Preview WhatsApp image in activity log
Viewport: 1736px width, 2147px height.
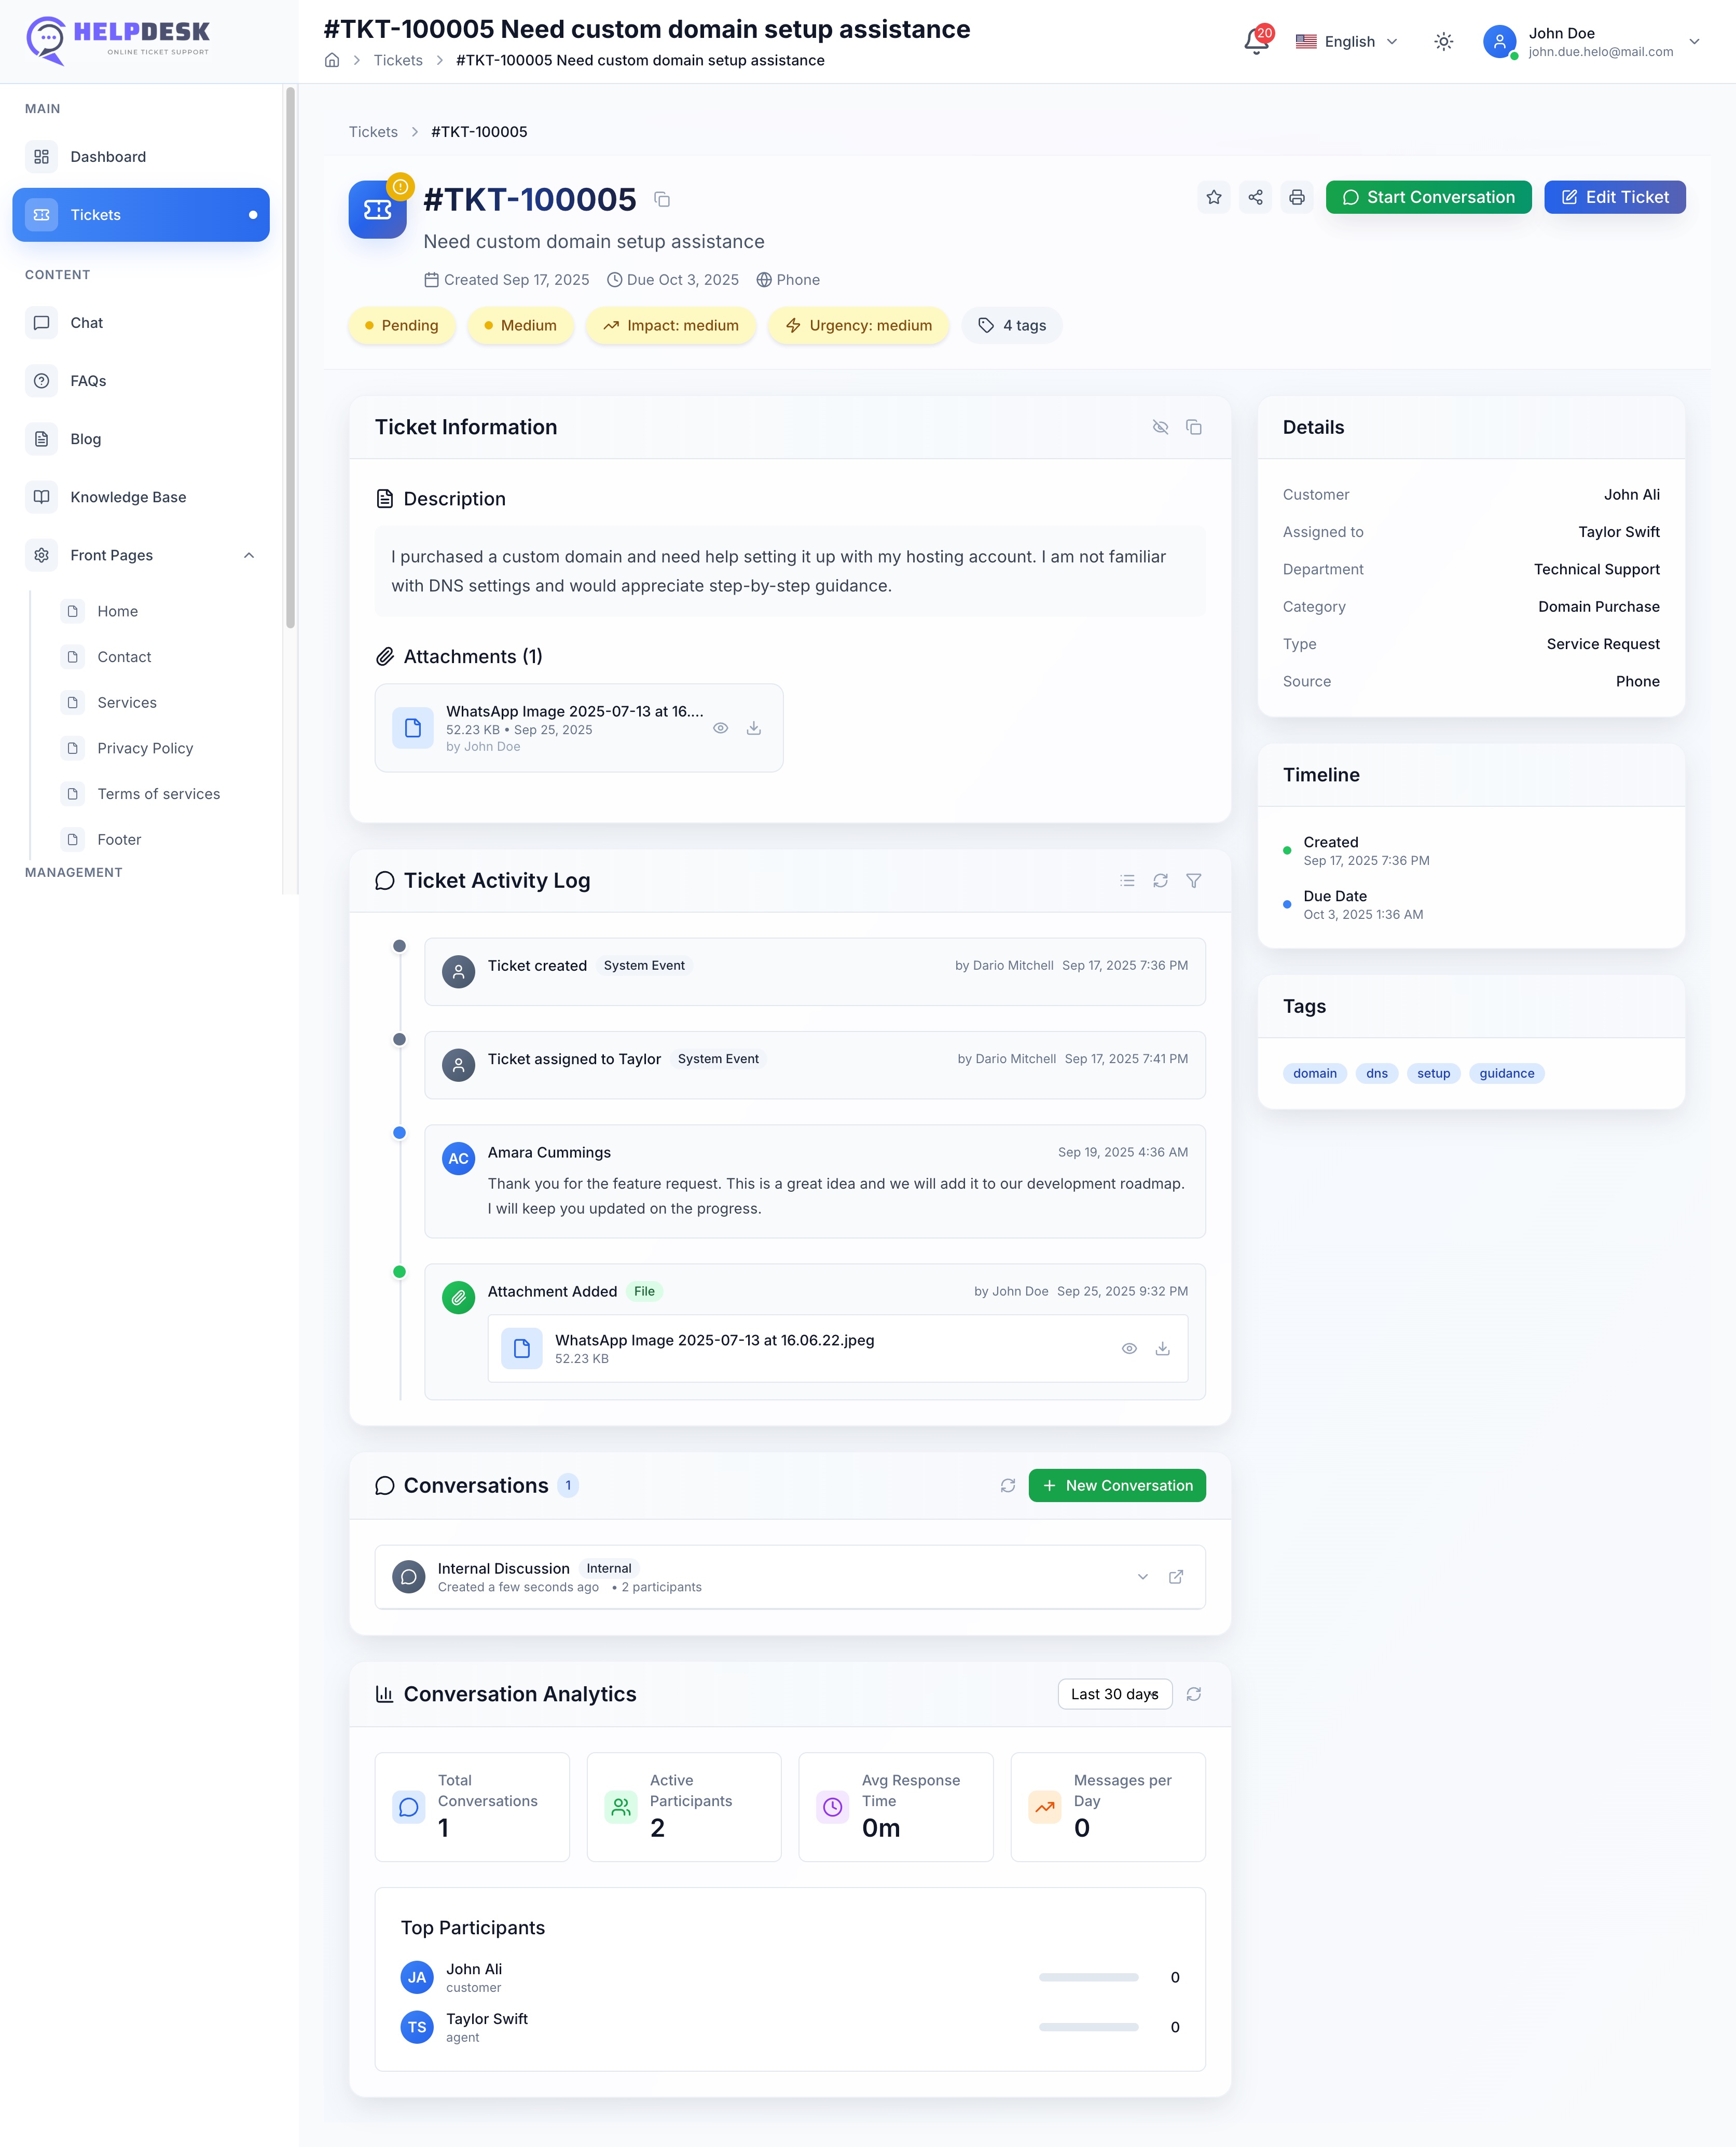(x=1129, y=1349)
